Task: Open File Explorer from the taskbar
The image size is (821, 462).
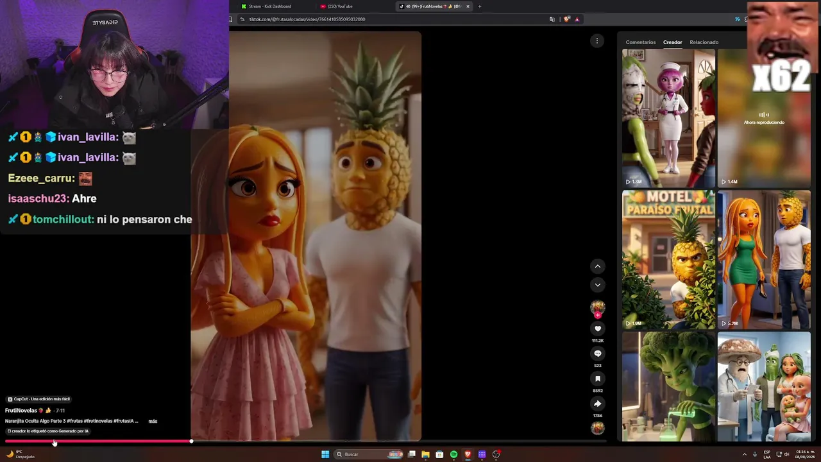Action: tap(425, 454)
